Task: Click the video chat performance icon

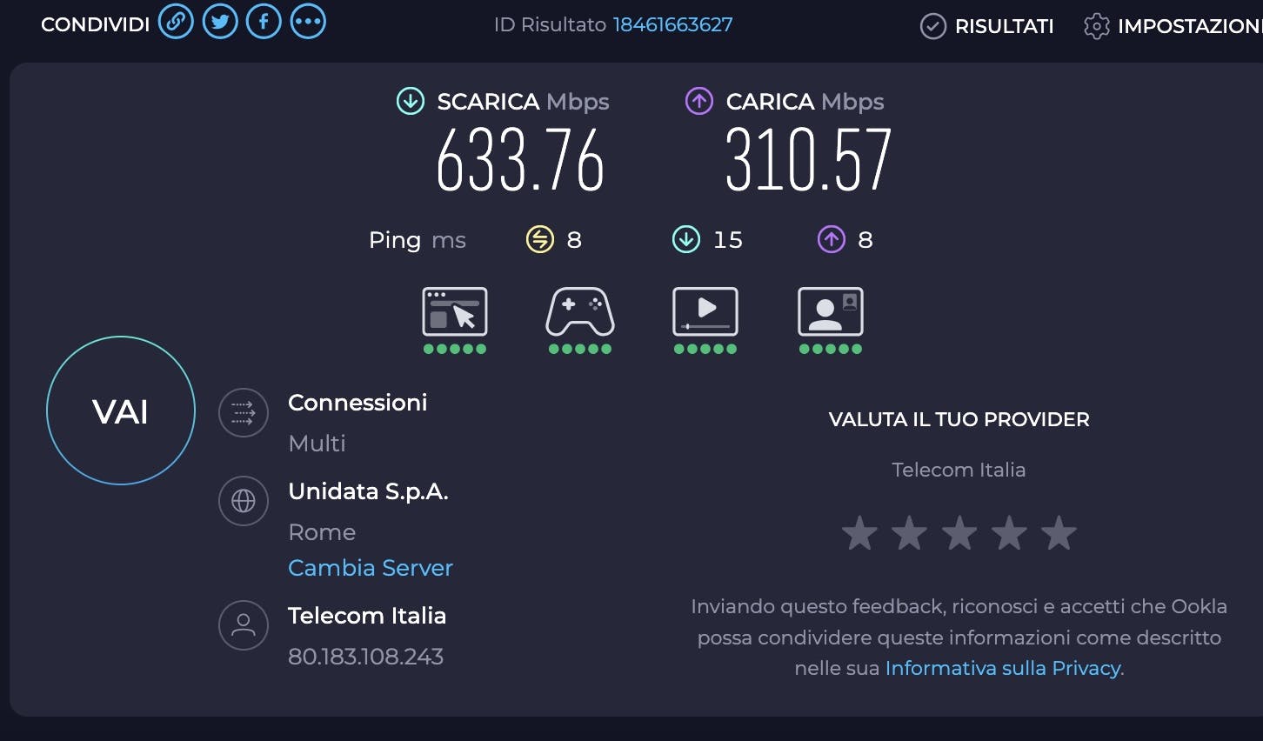Action: tap(831, 312)
